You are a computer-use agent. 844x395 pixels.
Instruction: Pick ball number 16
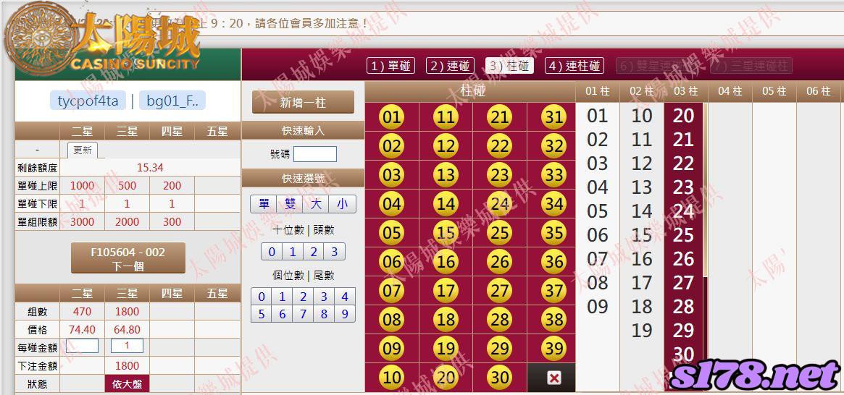pos(446,263)
